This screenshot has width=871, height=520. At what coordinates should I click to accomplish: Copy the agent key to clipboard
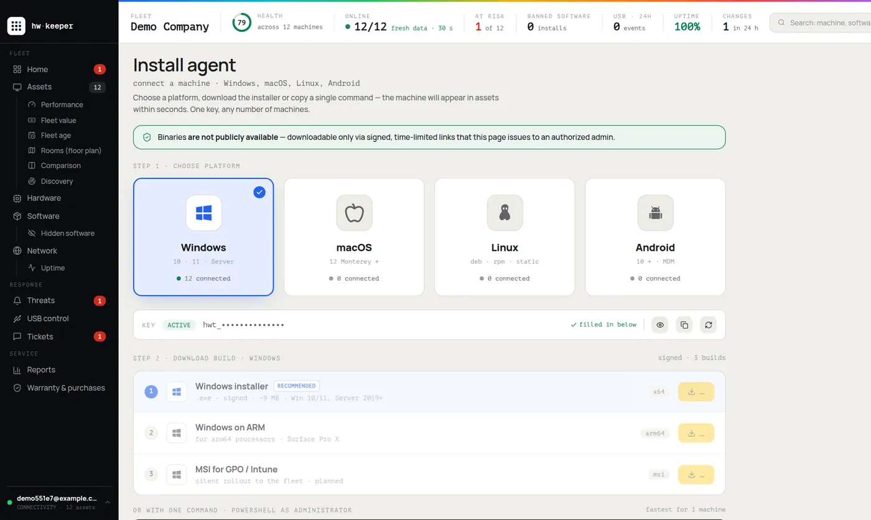coord(684,325)
